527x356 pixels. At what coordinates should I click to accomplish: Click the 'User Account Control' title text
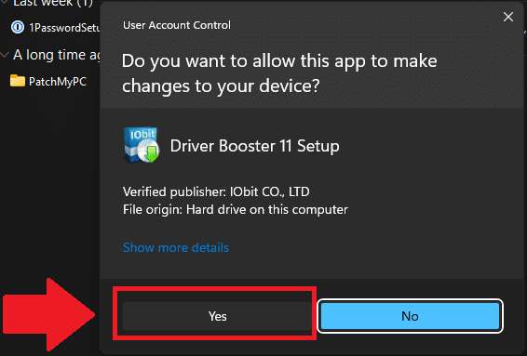(177, 25)
